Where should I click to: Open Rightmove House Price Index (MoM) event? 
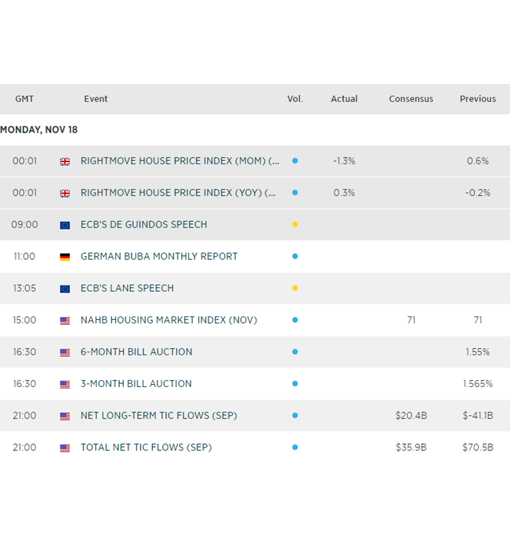coord(180,161)
